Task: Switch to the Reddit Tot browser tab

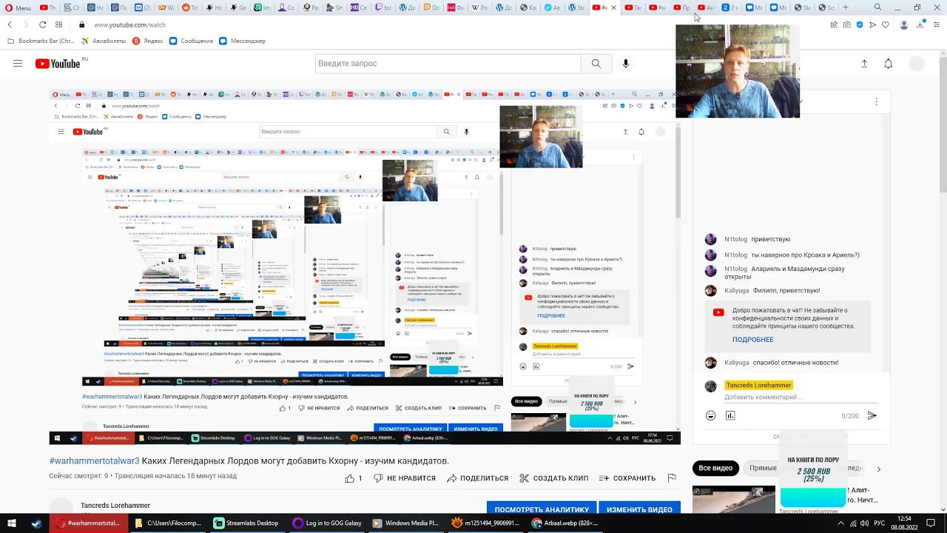Action: pos(190,7)
